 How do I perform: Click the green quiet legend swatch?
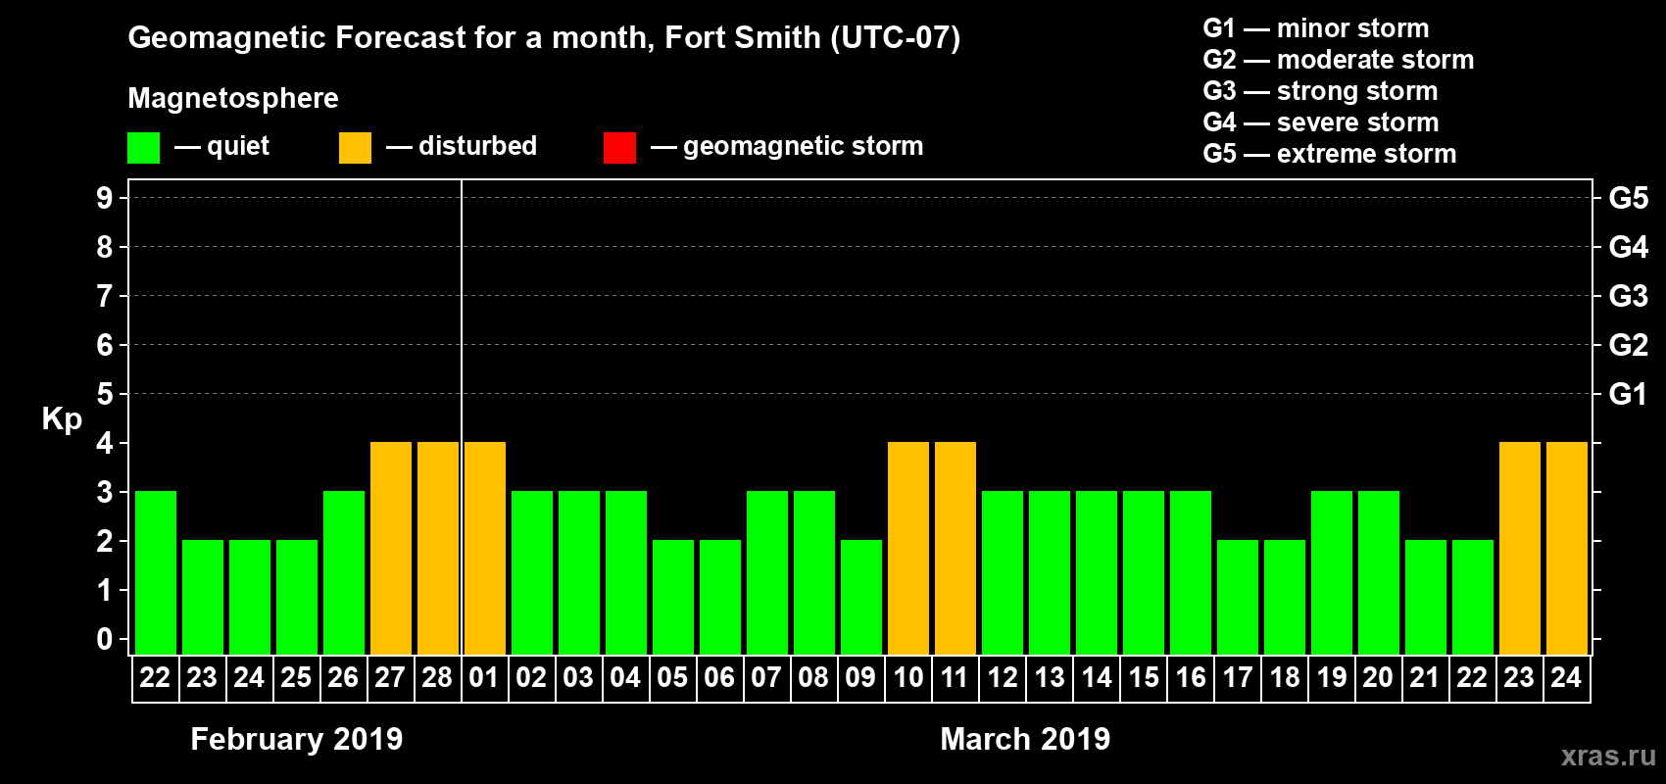click(x=144, y=148)
